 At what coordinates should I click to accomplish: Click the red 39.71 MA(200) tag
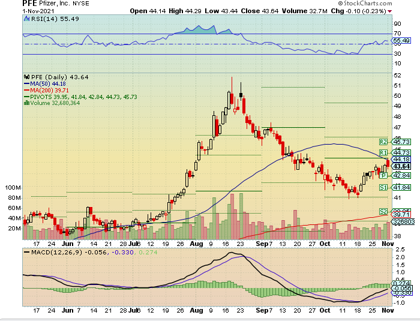click(x=401, y=215)
